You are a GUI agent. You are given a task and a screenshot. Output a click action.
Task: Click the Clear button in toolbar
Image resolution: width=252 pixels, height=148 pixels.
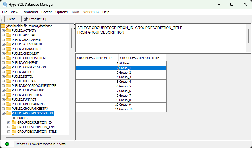13,19
